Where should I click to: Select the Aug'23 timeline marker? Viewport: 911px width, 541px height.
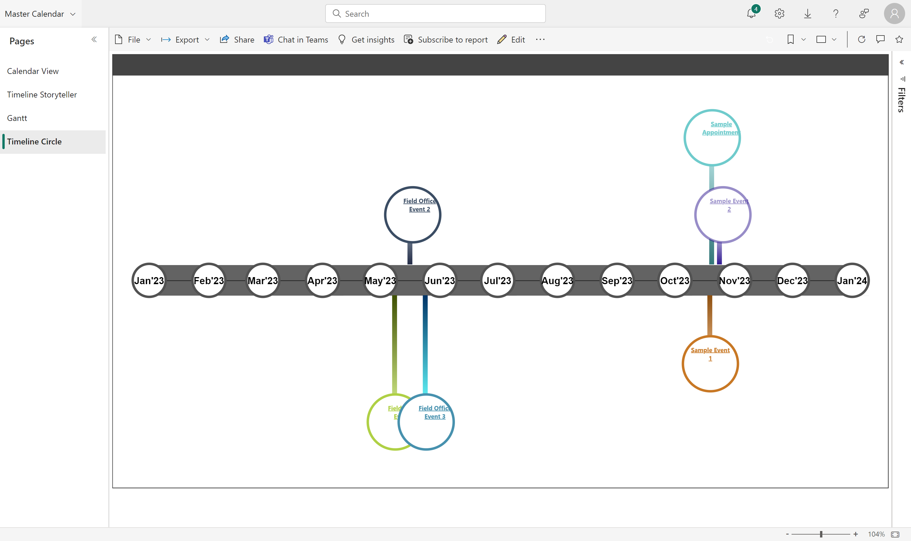point(557,280)
